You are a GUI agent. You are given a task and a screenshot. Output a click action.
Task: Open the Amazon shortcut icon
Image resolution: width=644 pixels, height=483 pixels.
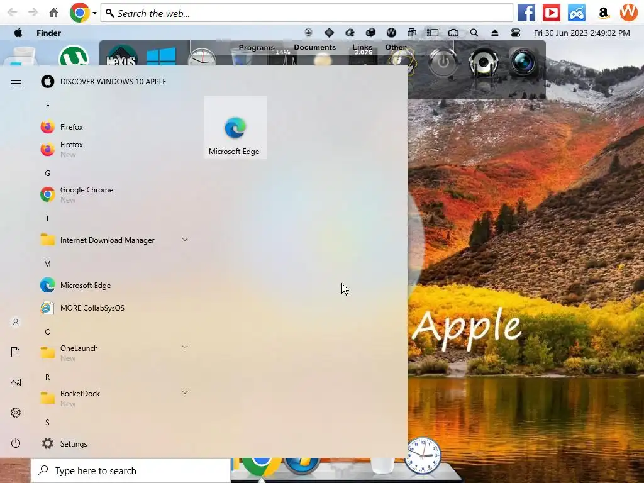tap(603, 13)
